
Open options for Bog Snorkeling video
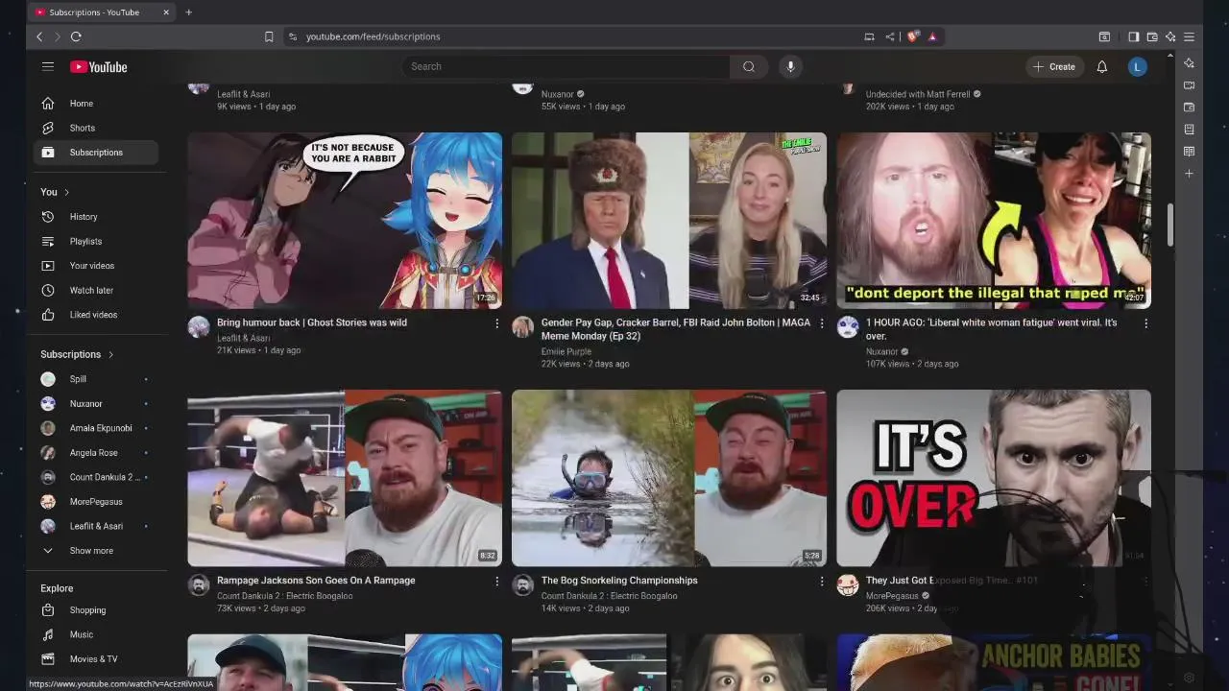point(821,581)
